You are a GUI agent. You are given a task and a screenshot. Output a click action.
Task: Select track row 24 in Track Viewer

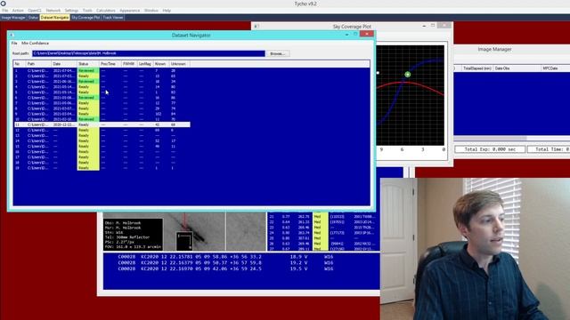click(323, 233)
